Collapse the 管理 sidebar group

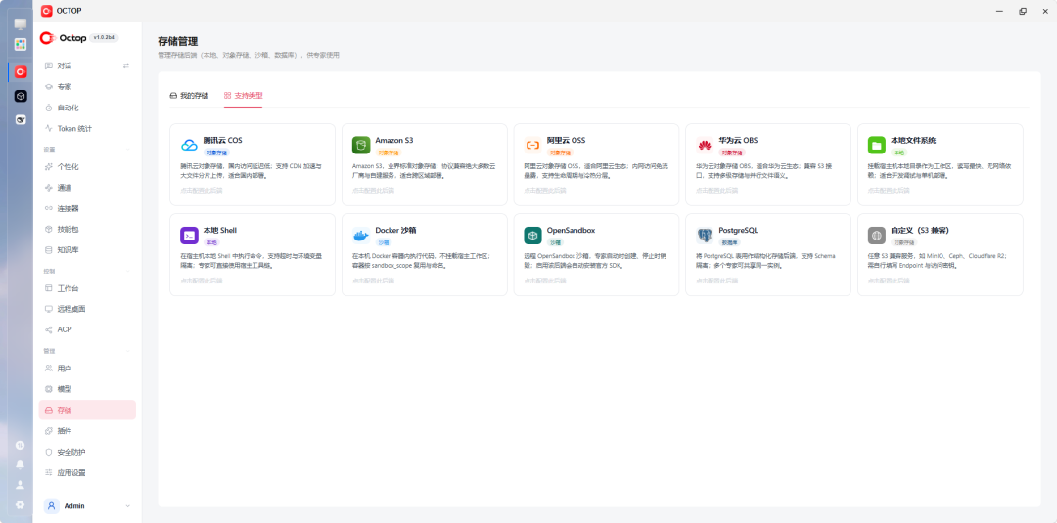129,351
